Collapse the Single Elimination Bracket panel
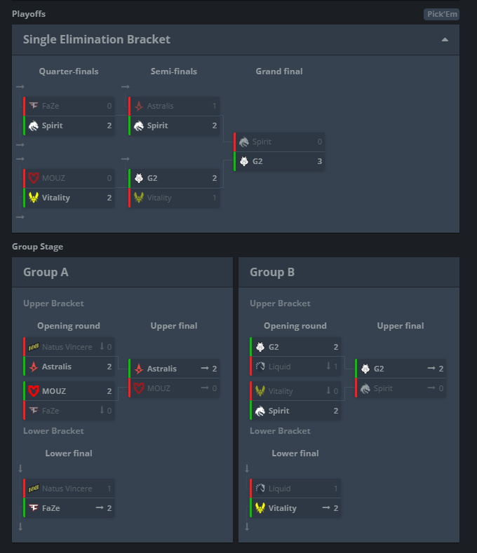Viewport: 477px width, 553px height. click(x=445, y=40)
